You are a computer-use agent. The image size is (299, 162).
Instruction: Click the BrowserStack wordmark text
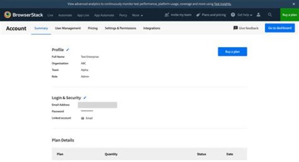coord(28,15)
